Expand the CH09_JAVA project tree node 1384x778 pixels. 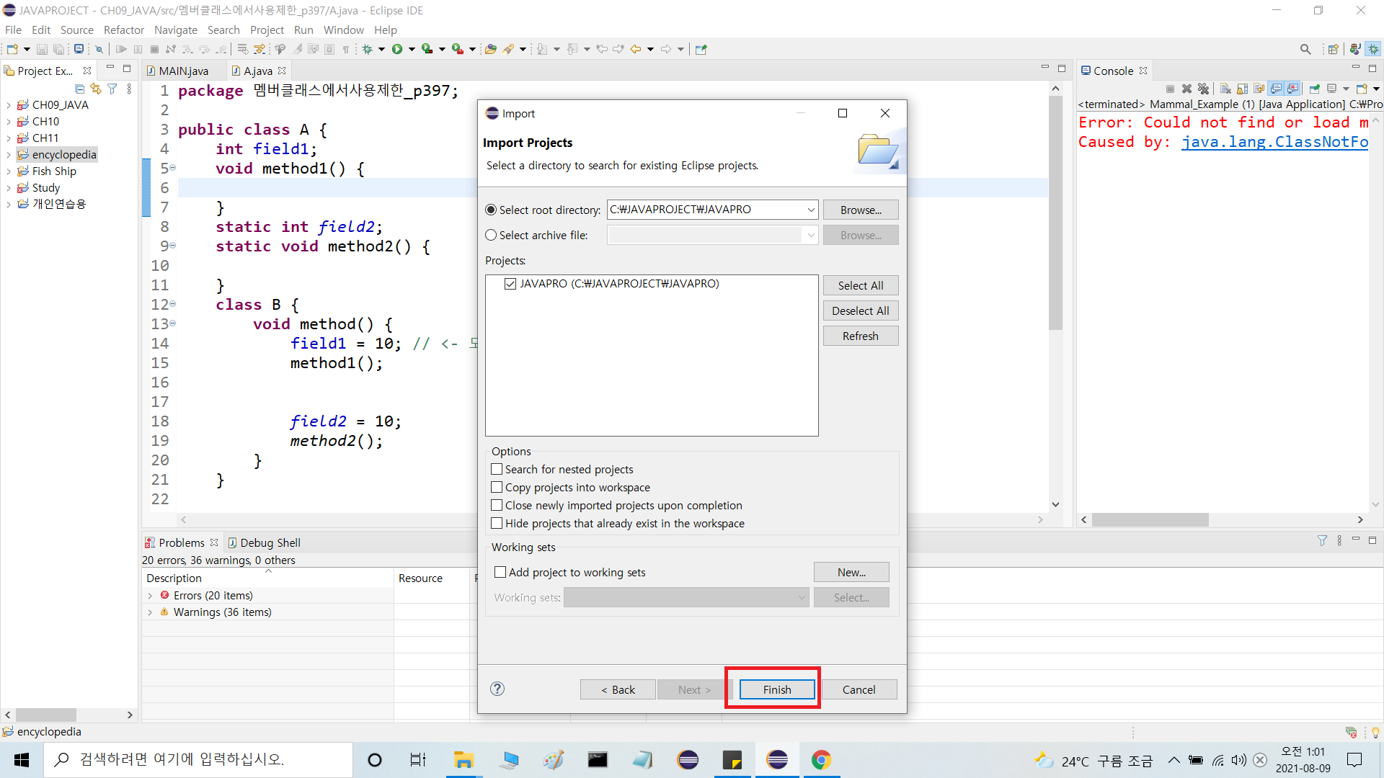pos(8,105)
